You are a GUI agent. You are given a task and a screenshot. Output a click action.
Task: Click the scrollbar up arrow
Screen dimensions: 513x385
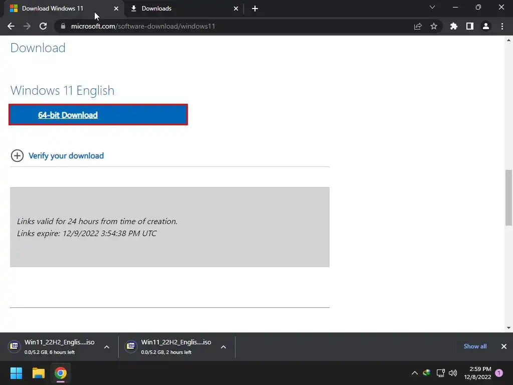(508, 40)
